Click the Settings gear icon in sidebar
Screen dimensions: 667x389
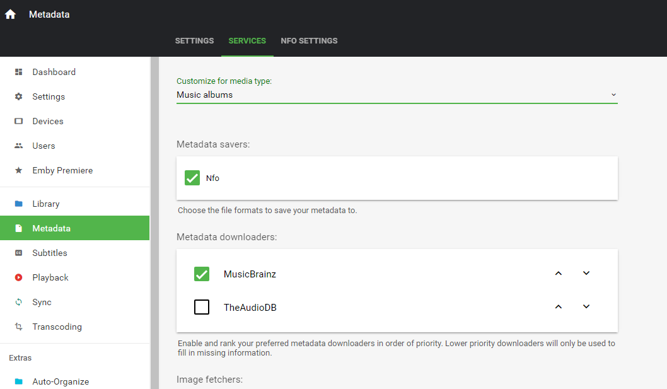coord(19,96)
